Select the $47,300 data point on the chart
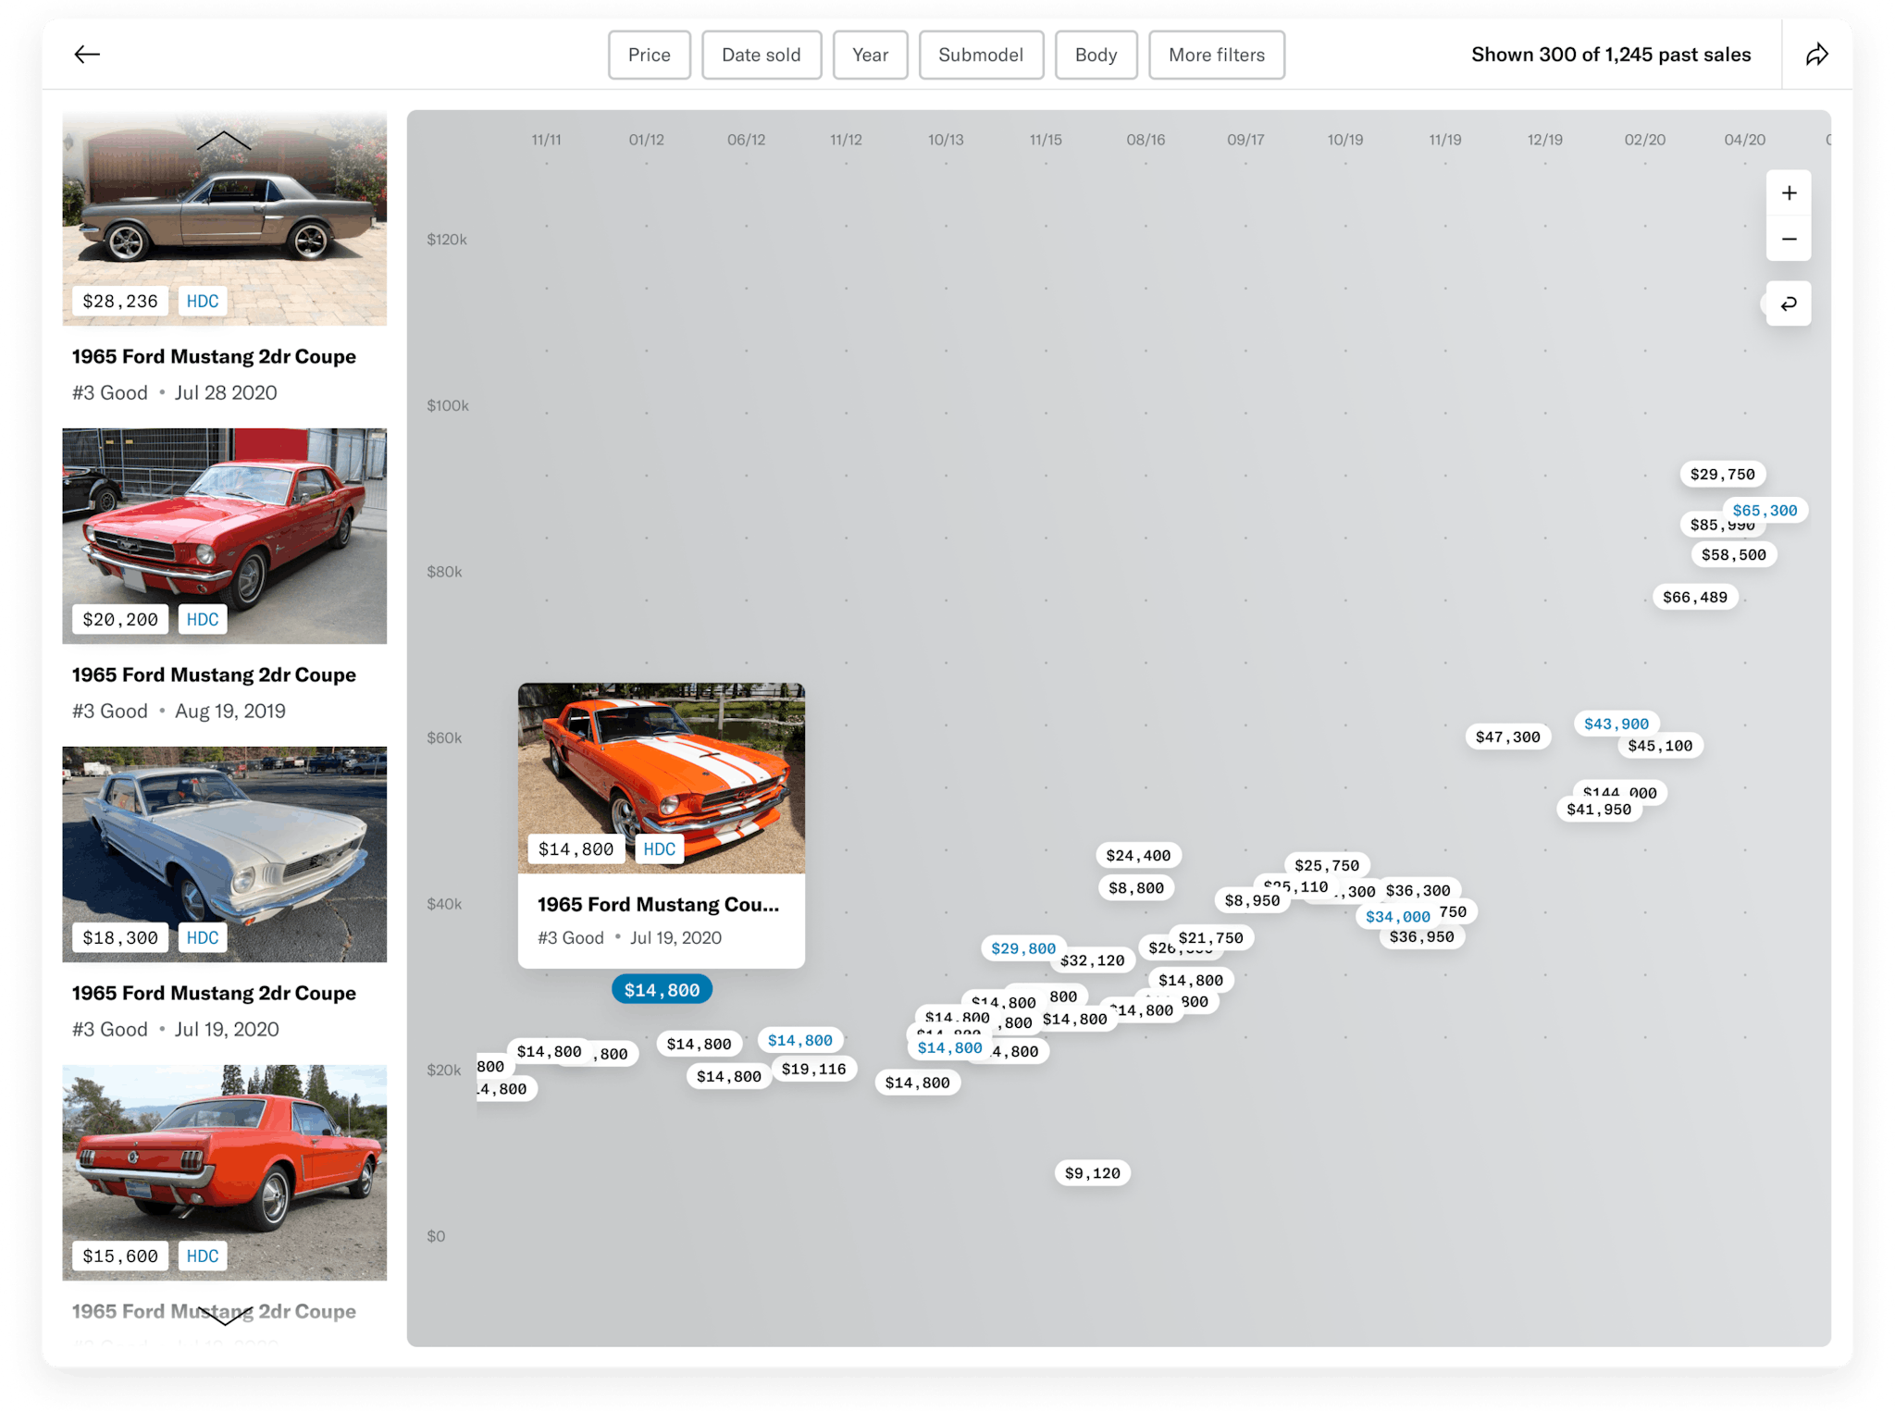 [1509, 736]
